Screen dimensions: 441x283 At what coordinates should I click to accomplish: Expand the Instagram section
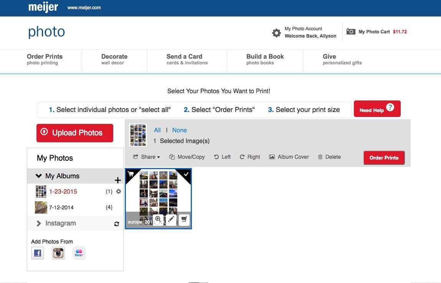pos(39,224)
